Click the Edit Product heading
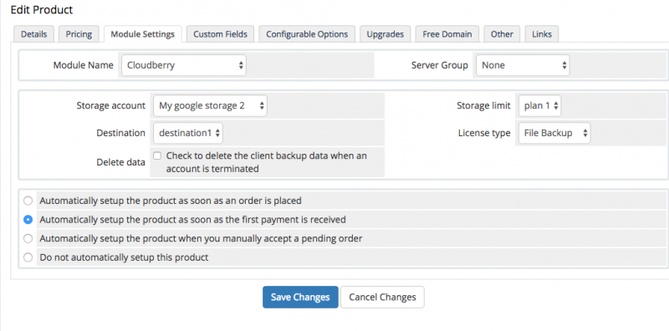Screen dimensions: 669x331 pyautogui.click(x=42, y=9)
